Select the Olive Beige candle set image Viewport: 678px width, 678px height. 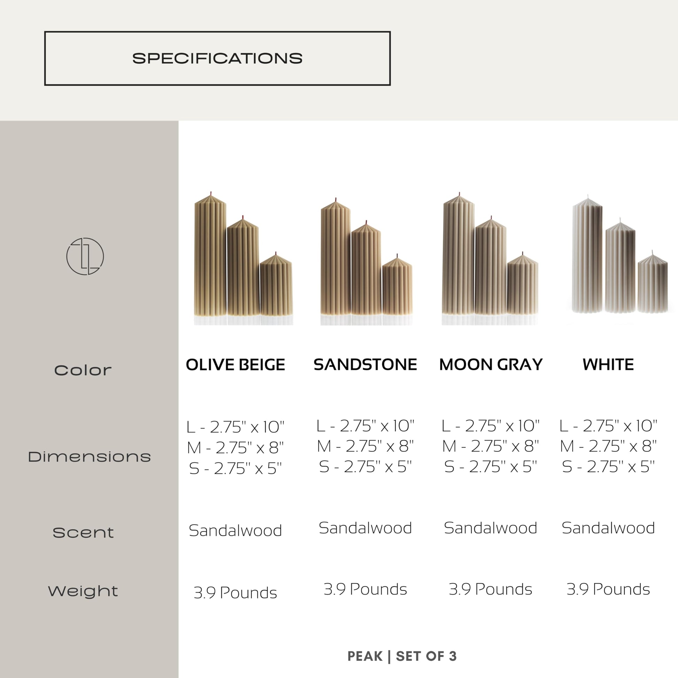[x=243, y=258]
